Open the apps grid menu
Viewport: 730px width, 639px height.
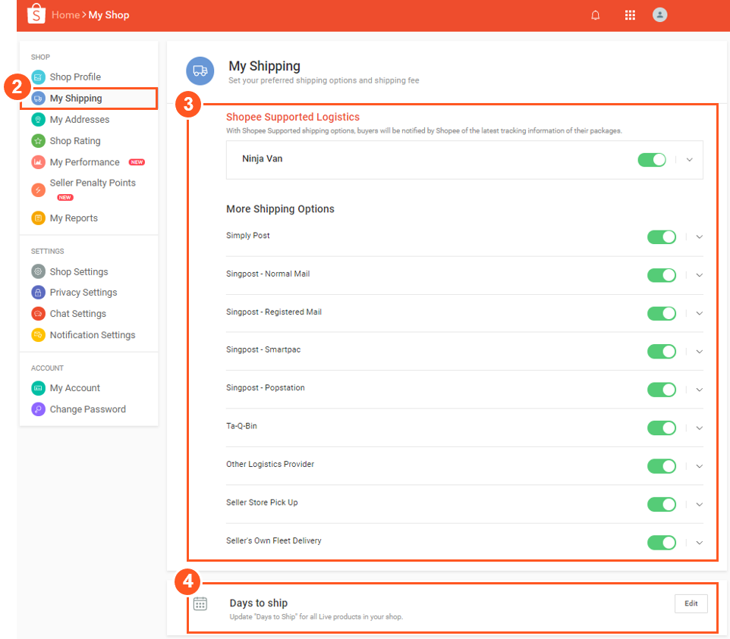point(630,15)
